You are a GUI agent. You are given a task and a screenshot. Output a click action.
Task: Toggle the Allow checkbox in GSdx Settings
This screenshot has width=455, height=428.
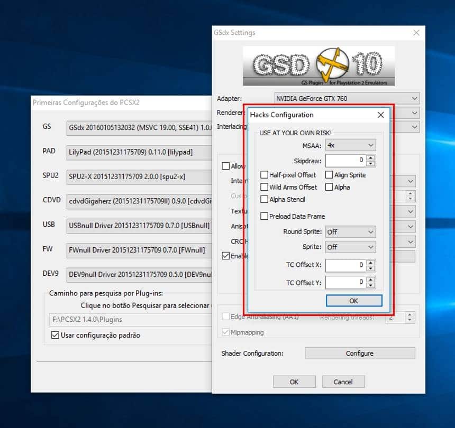click(x=225, y=166)
